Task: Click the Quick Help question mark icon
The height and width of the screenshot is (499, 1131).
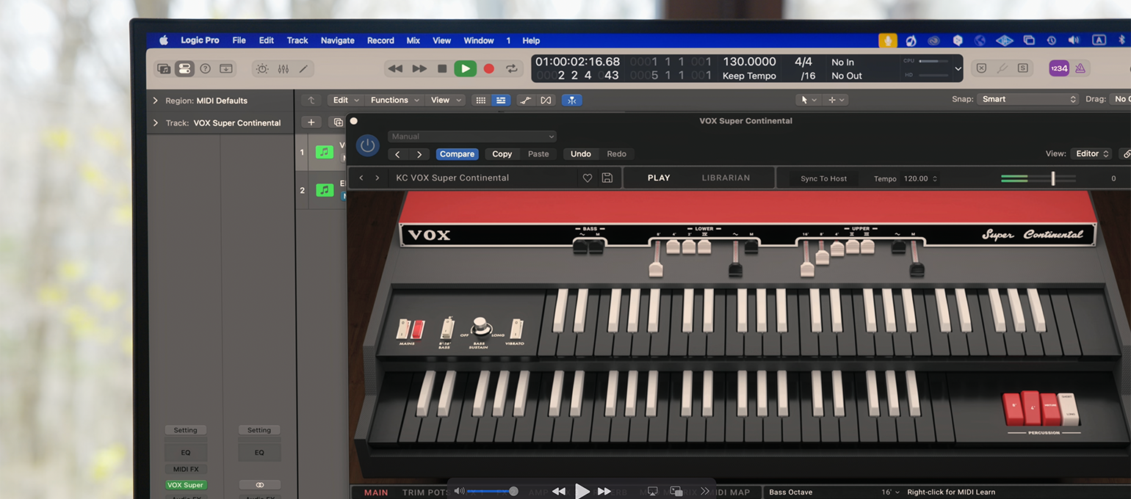Action: [x=204, y=68]
